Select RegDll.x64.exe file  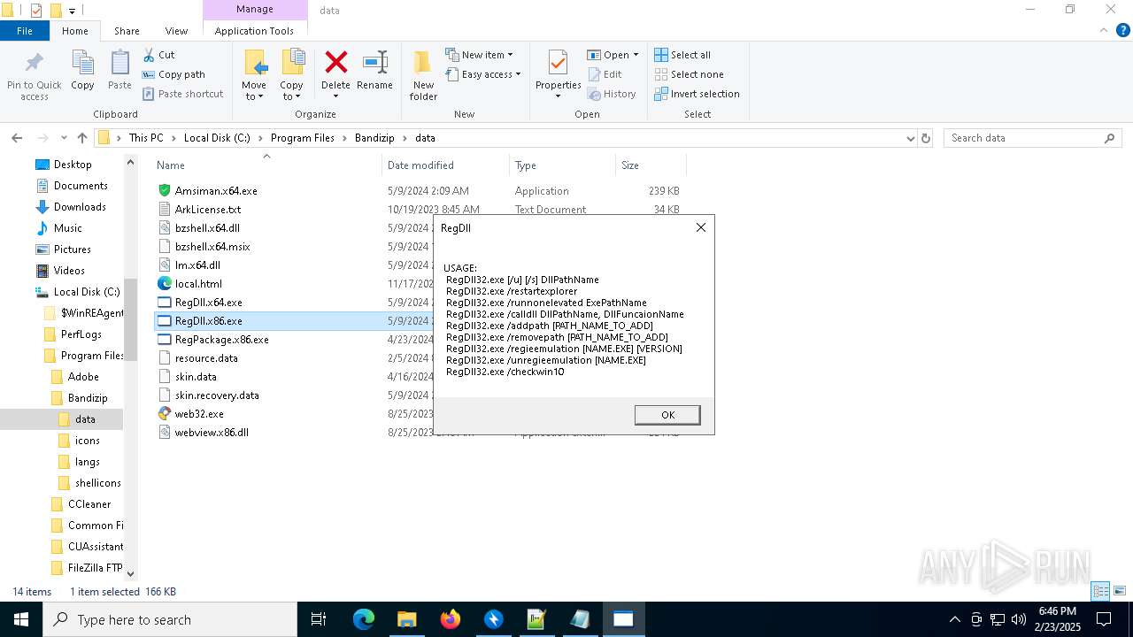pyautogui.click(x=208, y=303)
